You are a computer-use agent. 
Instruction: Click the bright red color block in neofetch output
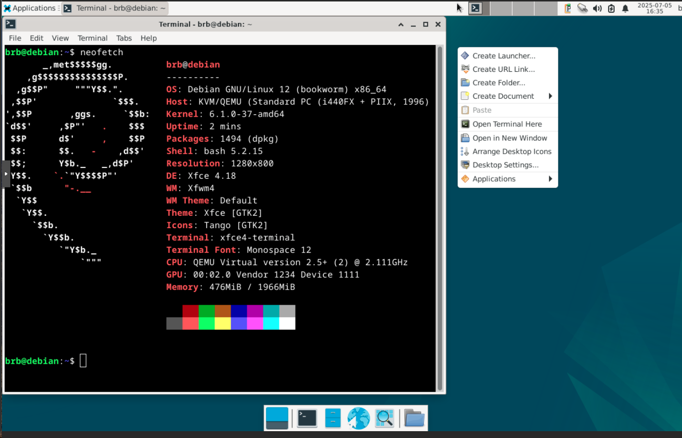[x=191, y=323]
